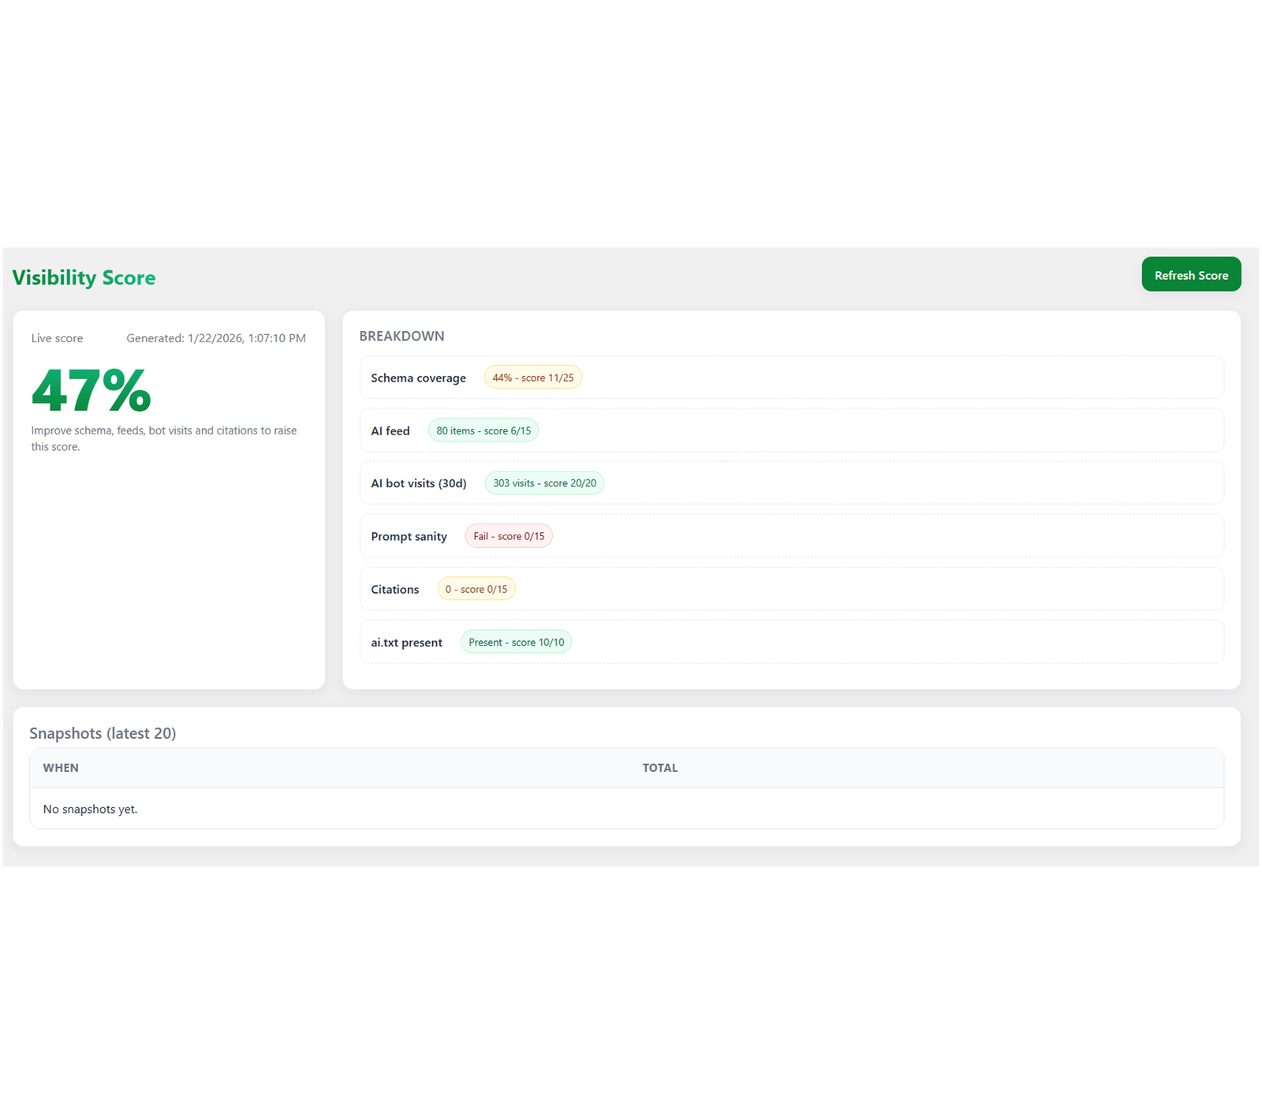Image resolution: width=1262 pixels, height=1114 pixels.
Task: Click the Fail score 0/15 badge
Action: point(509,536)
